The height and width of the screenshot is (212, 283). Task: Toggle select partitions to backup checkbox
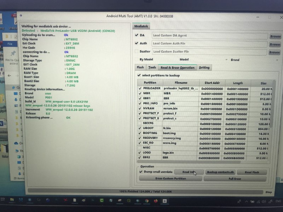click(x=139, y=75)
